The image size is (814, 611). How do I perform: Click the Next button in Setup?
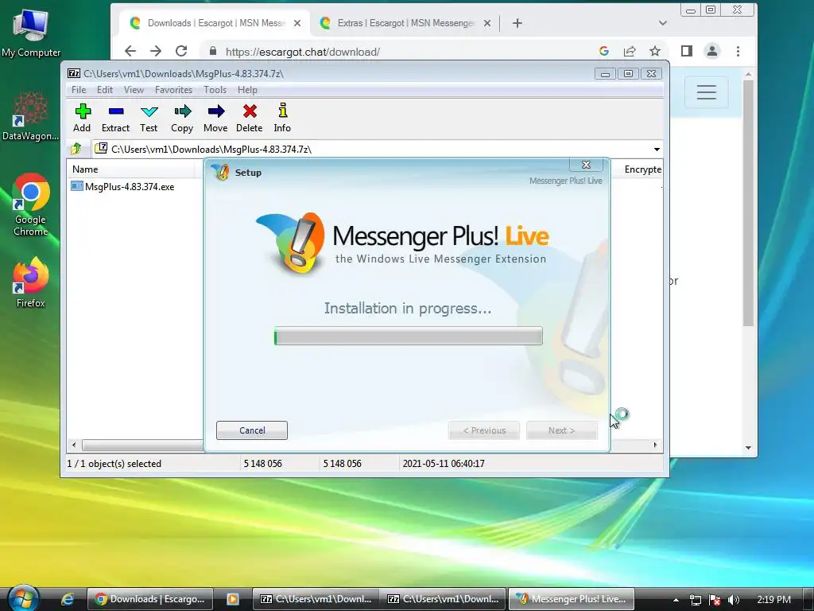562,430
